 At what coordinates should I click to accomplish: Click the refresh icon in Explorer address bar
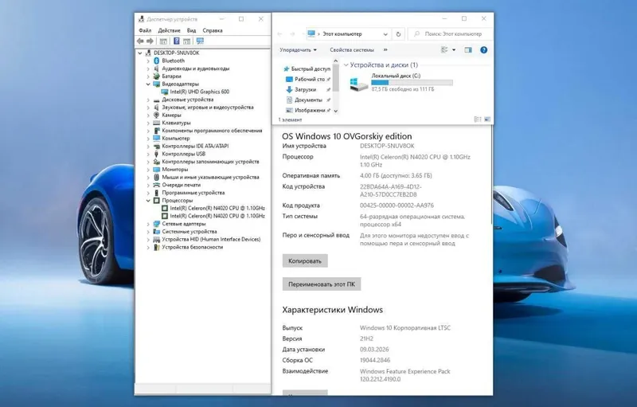click(x=398, y=34)
